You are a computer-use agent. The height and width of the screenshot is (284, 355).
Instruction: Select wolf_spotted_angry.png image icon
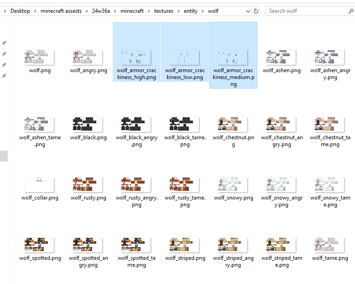(88, 245)
